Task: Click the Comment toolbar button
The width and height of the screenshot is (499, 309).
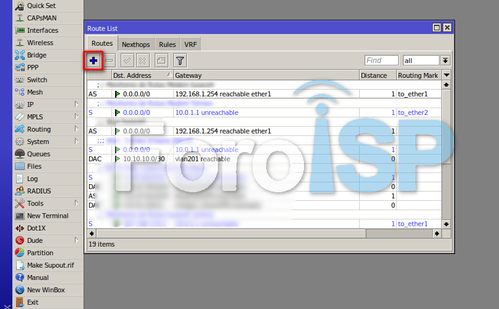Action: (x=161, y=61)
